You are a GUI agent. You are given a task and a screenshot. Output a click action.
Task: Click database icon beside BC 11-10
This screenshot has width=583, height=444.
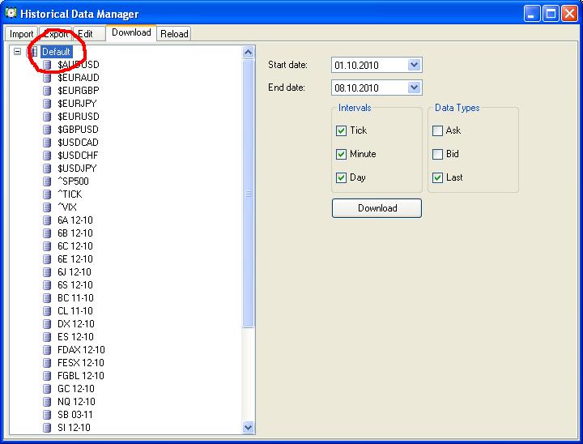(x=47, y=298)
